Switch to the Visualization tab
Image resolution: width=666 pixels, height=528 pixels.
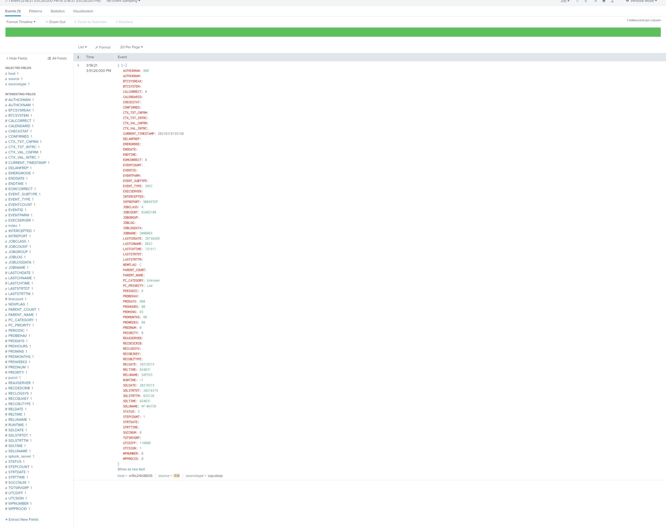[x=83, y=11]
